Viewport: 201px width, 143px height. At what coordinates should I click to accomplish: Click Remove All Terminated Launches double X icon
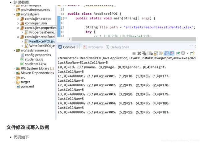tap(144, 53)
